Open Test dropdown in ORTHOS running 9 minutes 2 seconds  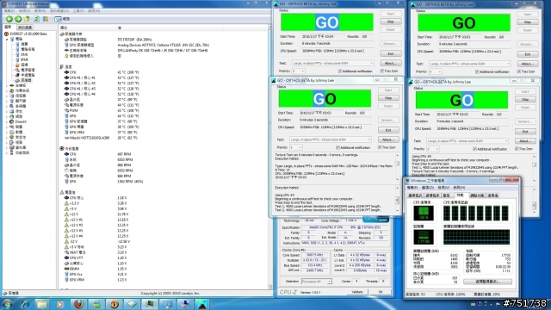coord(469,64)
